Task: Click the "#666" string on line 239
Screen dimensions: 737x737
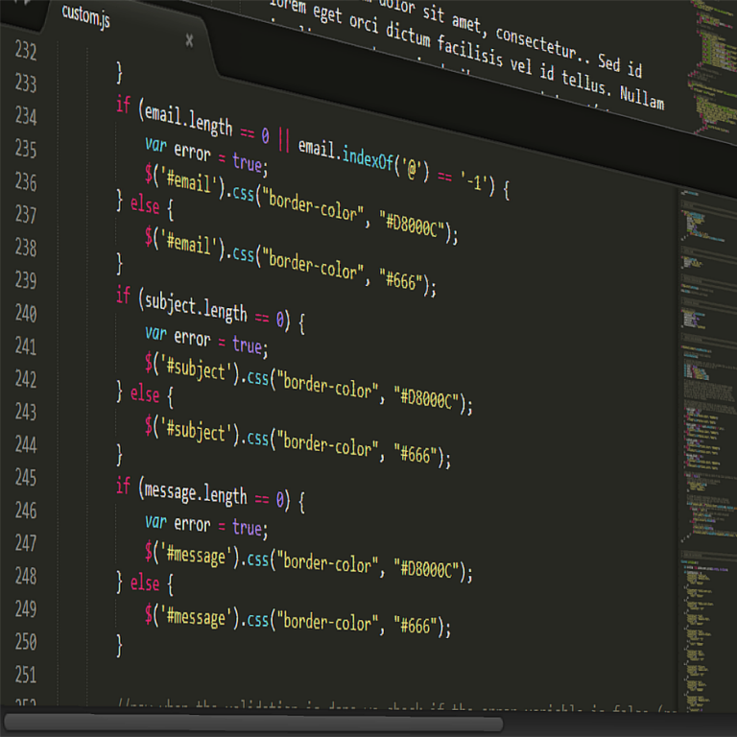Action: (402, 281)
